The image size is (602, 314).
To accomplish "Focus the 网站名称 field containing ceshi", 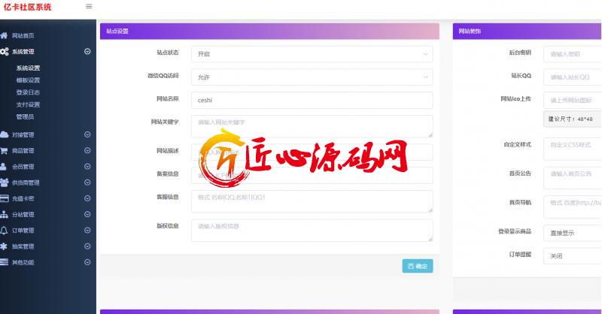I will tap(312, 100).
